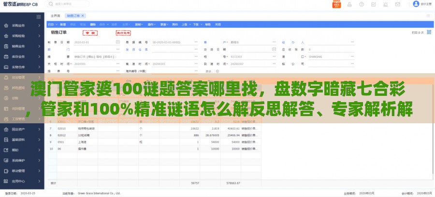Open the help question-mark icon

pos(362,4)
